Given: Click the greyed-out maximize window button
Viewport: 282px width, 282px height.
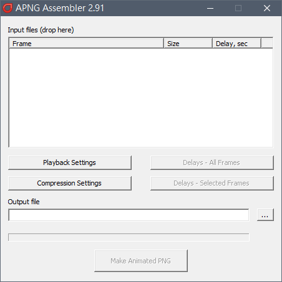Looking at the screenshot, I should tap(238, 8).
